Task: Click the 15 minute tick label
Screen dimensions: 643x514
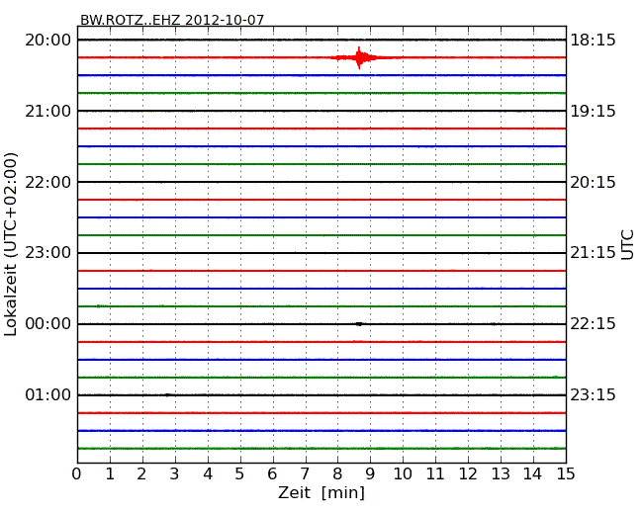Action: point(566,473)
